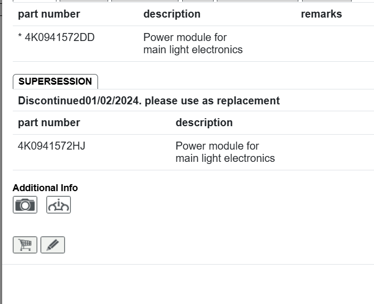Screen dimensions: 374x304
Task: Click the remarks column header
Action: pyautogui.click(x=321, y=14)
